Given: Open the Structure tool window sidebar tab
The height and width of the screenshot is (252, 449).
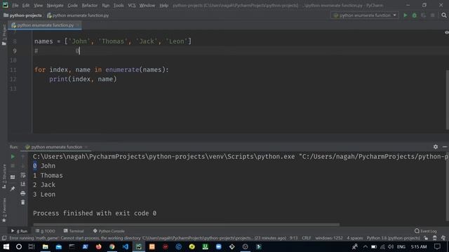Looking at the screenshot, I should (x=4, y=176).
